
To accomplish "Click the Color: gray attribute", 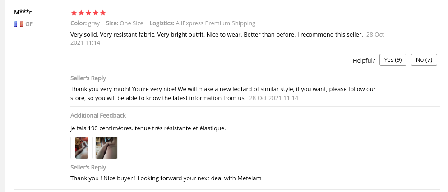I will 85,23.
